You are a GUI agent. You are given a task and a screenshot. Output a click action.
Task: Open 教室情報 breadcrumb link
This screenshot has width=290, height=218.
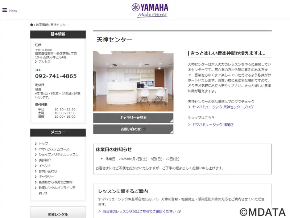click(42, 25)
